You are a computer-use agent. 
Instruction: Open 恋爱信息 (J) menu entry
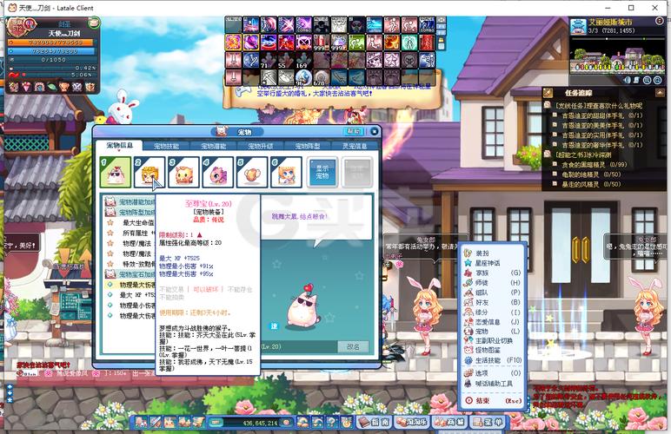coord(493,322)
